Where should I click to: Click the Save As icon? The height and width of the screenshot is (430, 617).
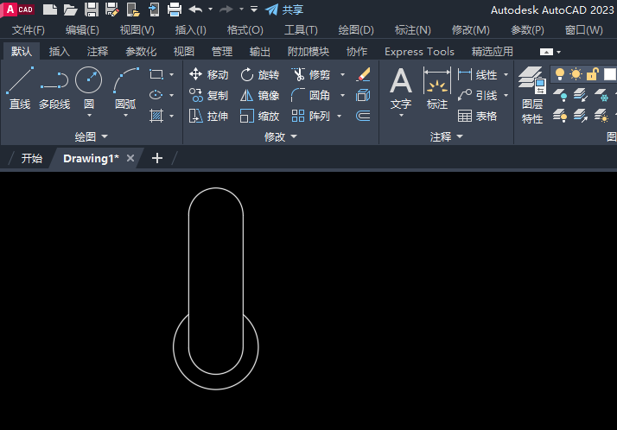(112, 9)
